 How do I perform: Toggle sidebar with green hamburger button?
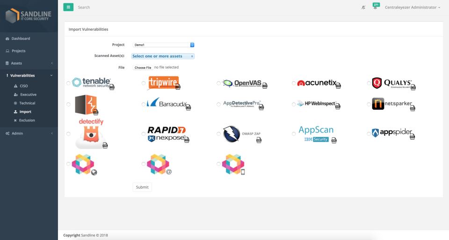pyautogui.click(x=68, y=7)
